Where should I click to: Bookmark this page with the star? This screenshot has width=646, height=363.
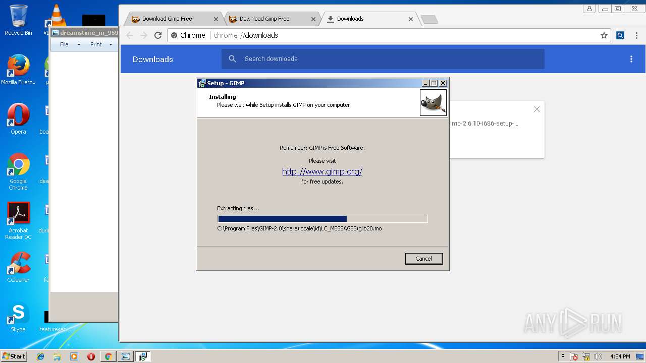coord(604,35)
